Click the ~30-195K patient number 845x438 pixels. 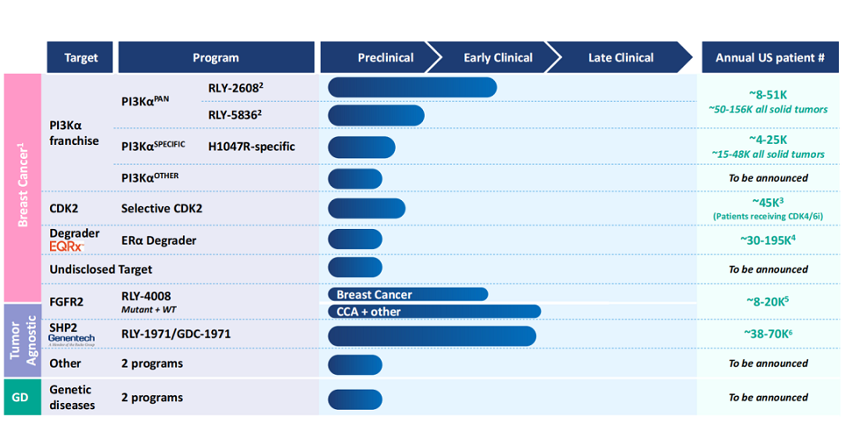768,240
